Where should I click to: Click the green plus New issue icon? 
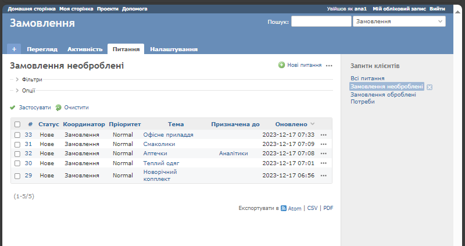tap(282, 66)
